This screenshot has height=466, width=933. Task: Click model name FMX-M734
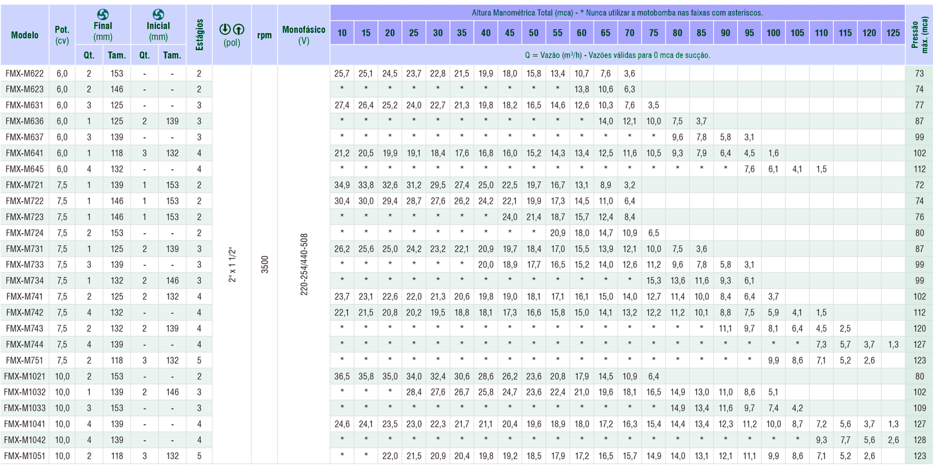point(24,281)
